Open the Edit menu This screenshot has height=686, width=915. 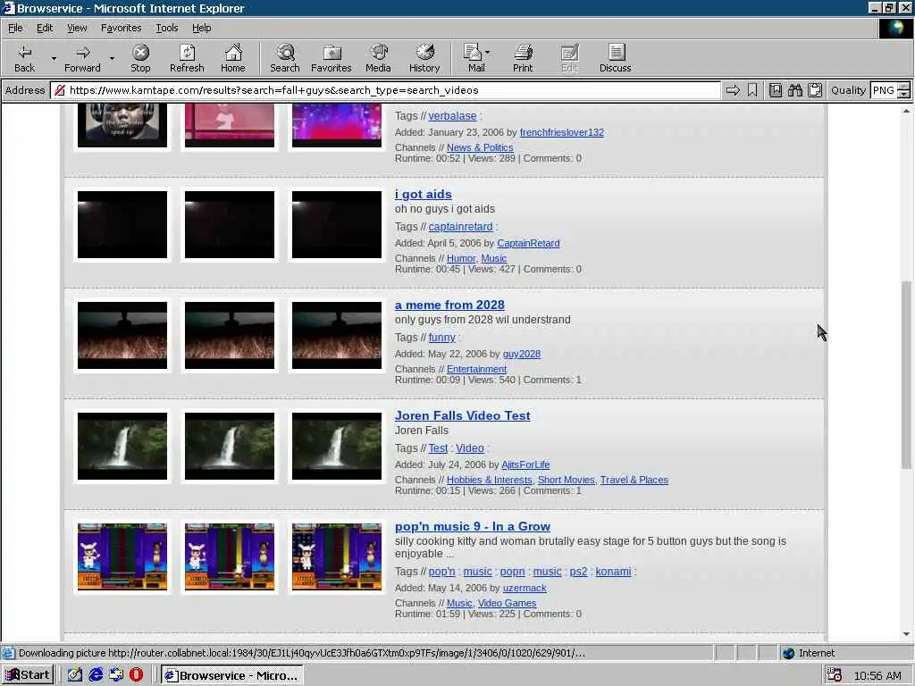point(45,28)
